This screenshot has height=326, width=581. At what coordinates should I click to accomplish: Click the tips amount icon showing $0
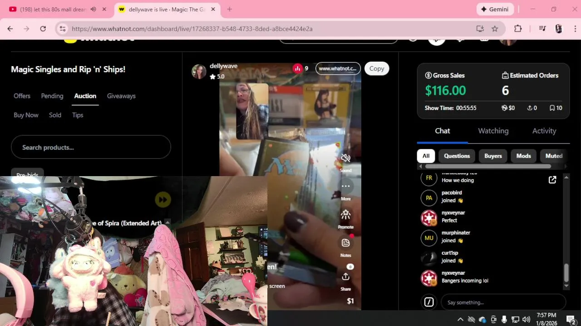[x=504, y=108]
